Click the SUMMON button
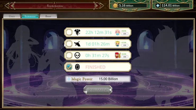This screenshot has width=196, height=110. [98, 90]
